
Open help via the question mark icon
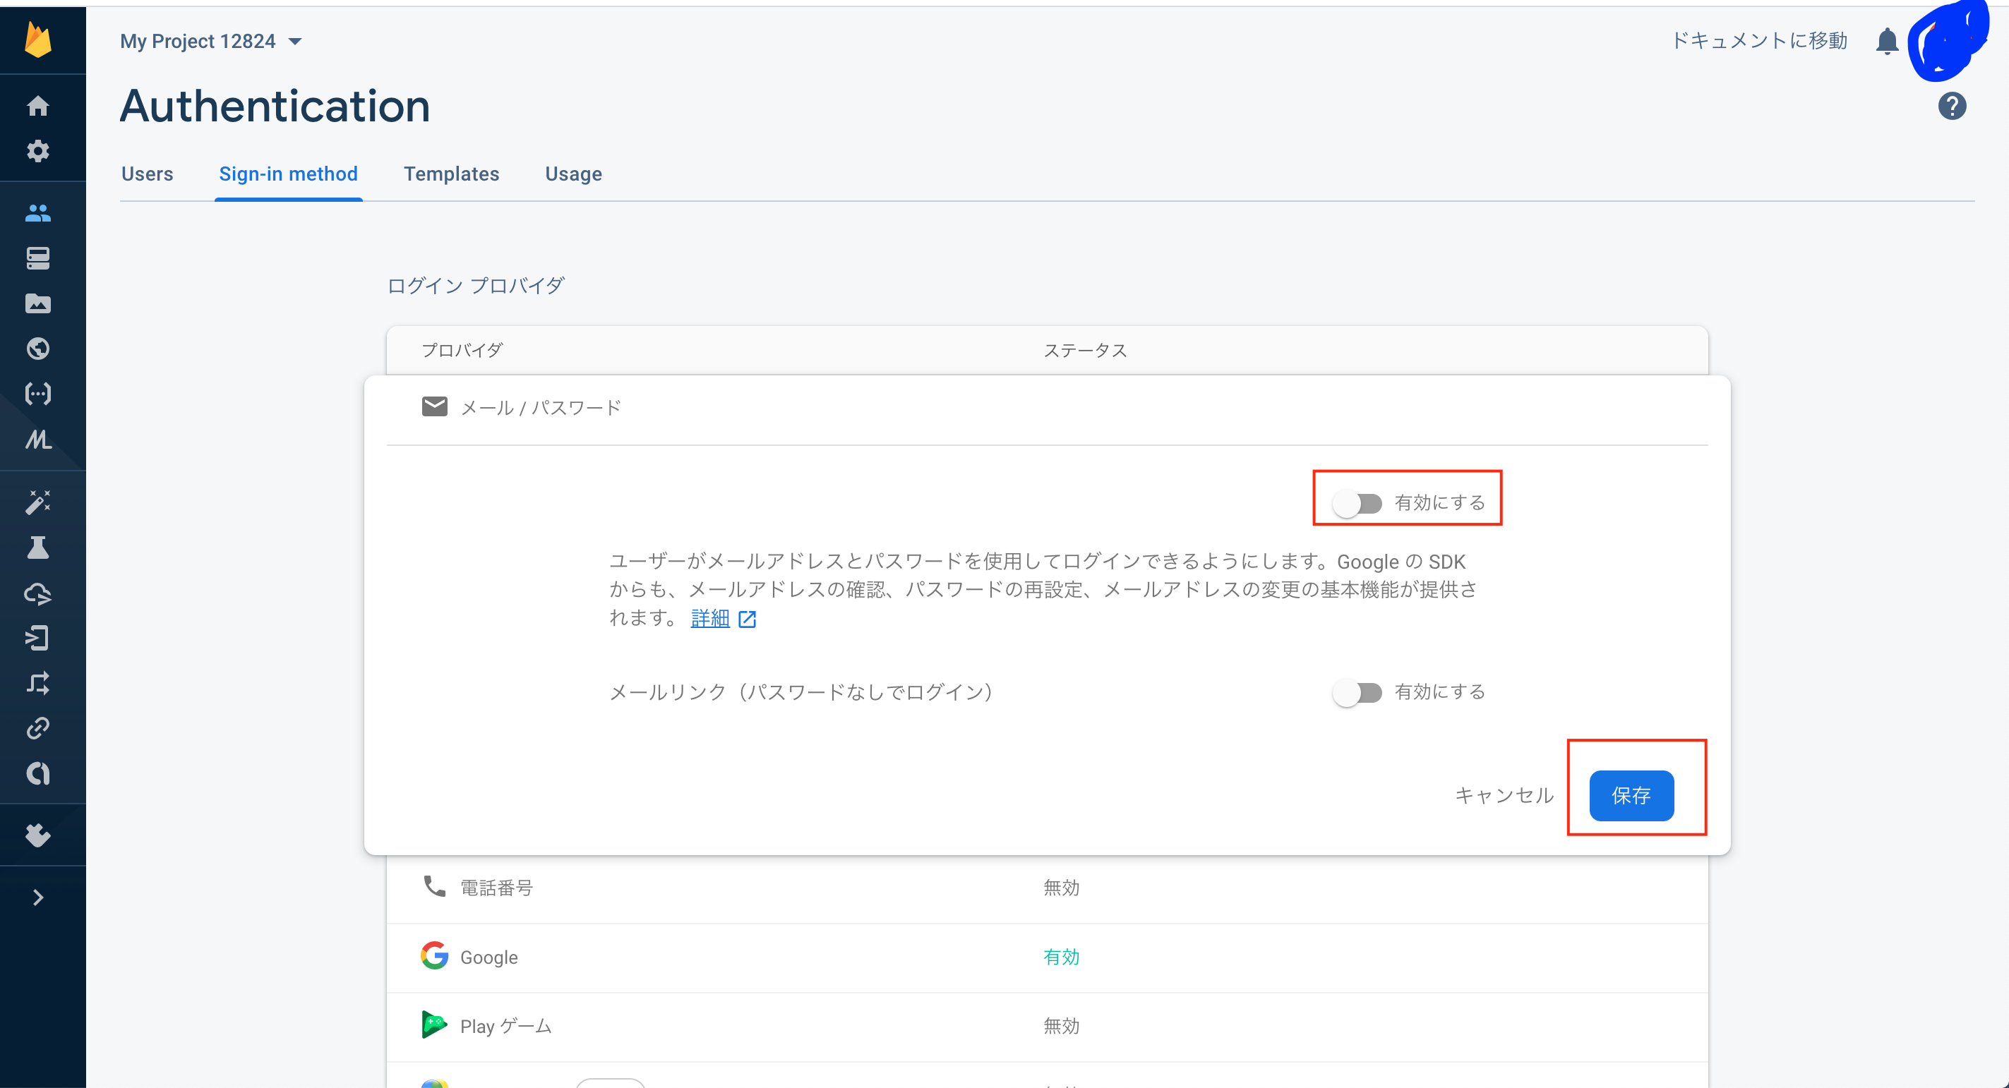1952,106
